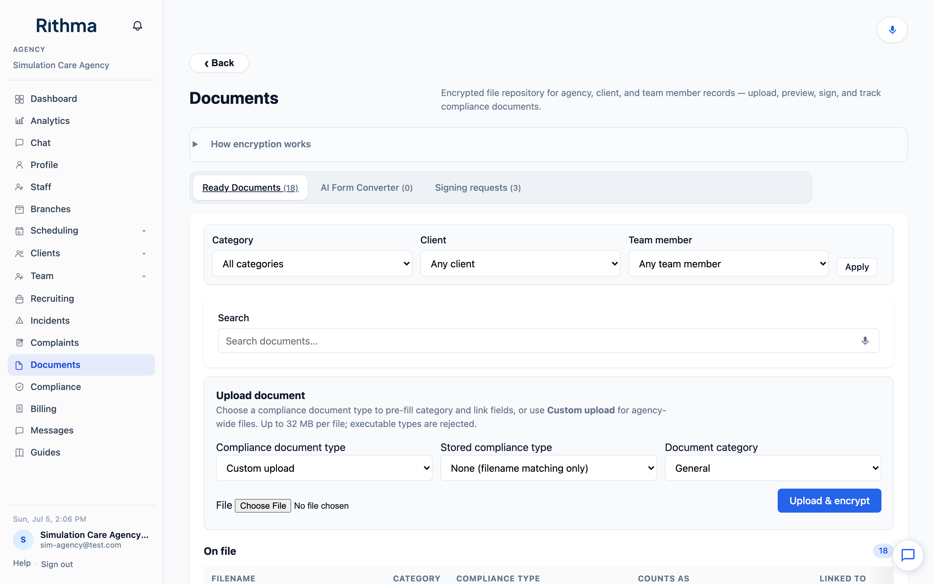Open Dashboard in sidebar menu
This screenshot has width=934, height=584.
click(81, 99)
